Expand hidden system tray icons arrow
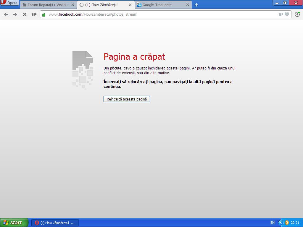The image size is (303, 227). pos(280,223)
